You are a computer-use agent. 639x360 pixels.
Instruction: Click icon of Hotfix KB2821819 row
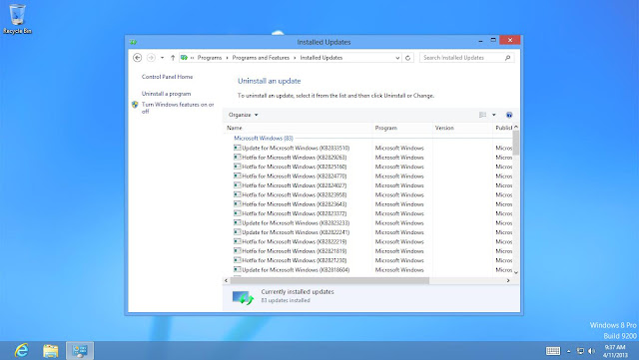(x=238, y=250)
